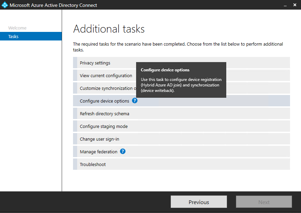Select the Configure device options task
This screenshot has width=301, height=213.
point(181,101)
